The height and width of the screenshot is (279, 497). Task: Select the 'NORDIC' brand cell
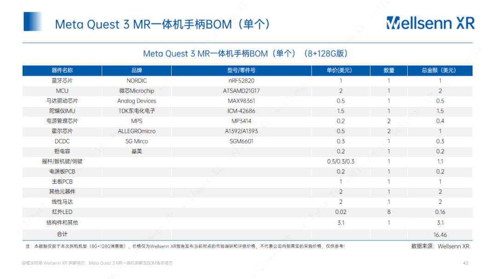[137, 81]
